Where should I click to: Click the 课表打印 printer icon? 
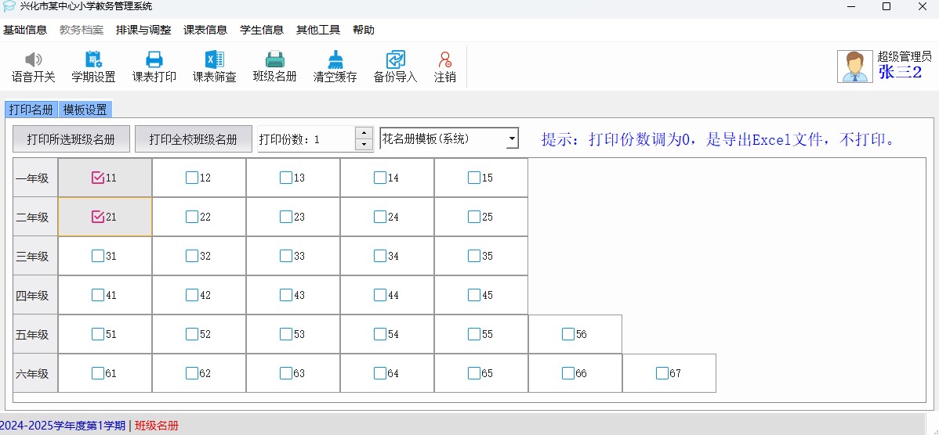(x=154, y=60)
